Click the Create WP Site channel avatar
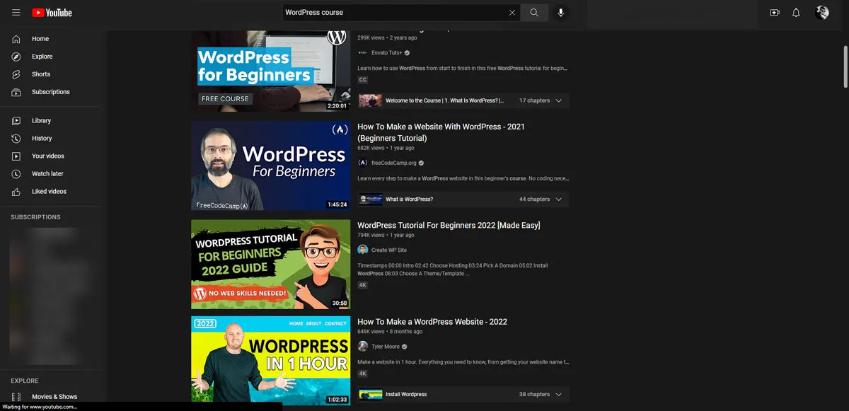The image size is (849, 411). [x=363, y=250]
